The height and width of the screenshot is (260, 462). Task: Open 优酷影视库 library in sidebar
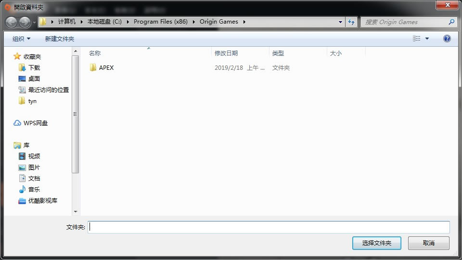click(42, 201)
